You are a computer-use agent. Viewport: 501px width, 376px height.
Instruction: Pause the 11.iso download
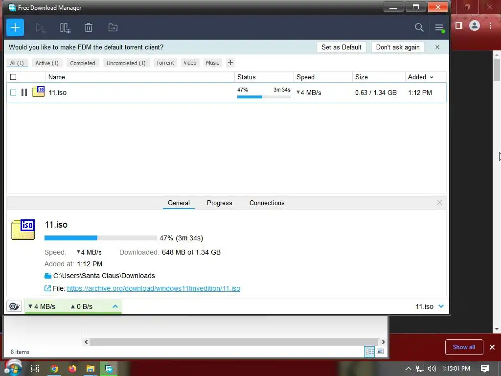click(x=24, y=93)
